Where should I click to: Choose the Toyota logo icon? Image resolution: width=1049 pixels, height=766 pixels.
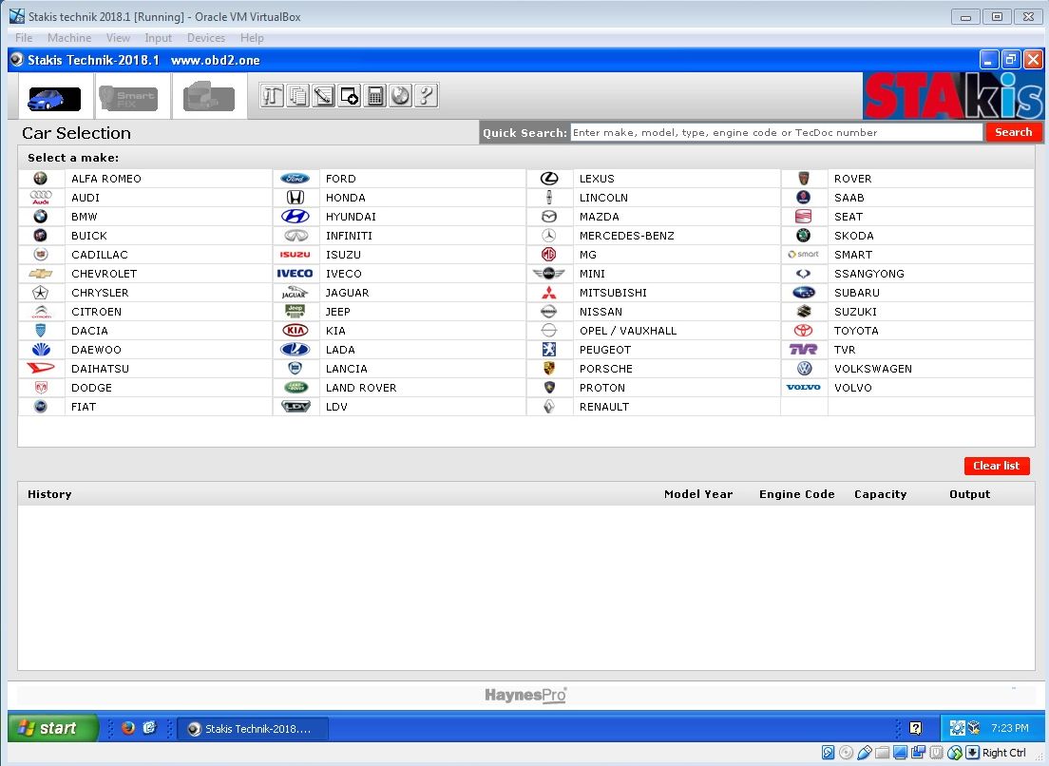[803, 331]
